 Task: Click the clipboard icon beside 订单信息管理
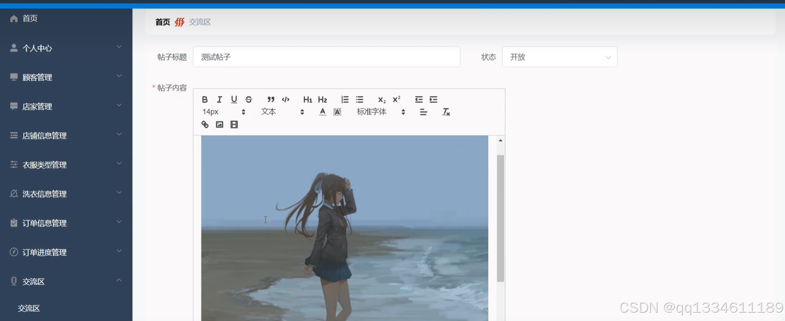(14, 223)
